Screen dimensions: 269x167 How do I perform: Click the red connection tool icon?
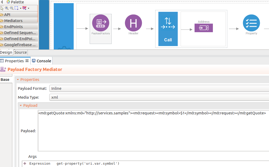pyautogui.click(x=24, y=8)
